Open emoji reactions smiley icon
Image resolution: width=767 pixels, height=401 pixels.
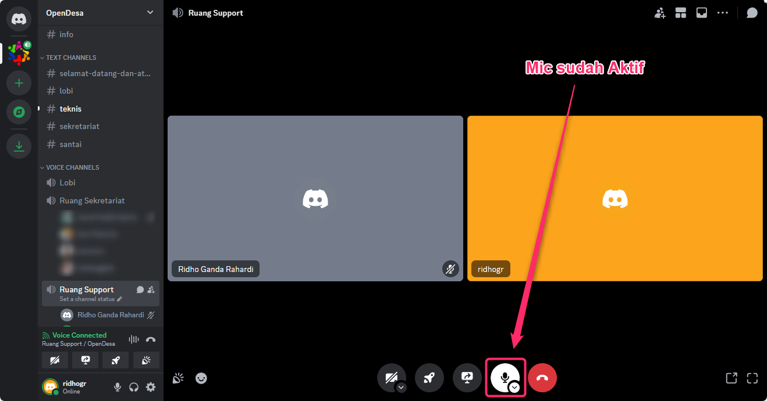201,378
